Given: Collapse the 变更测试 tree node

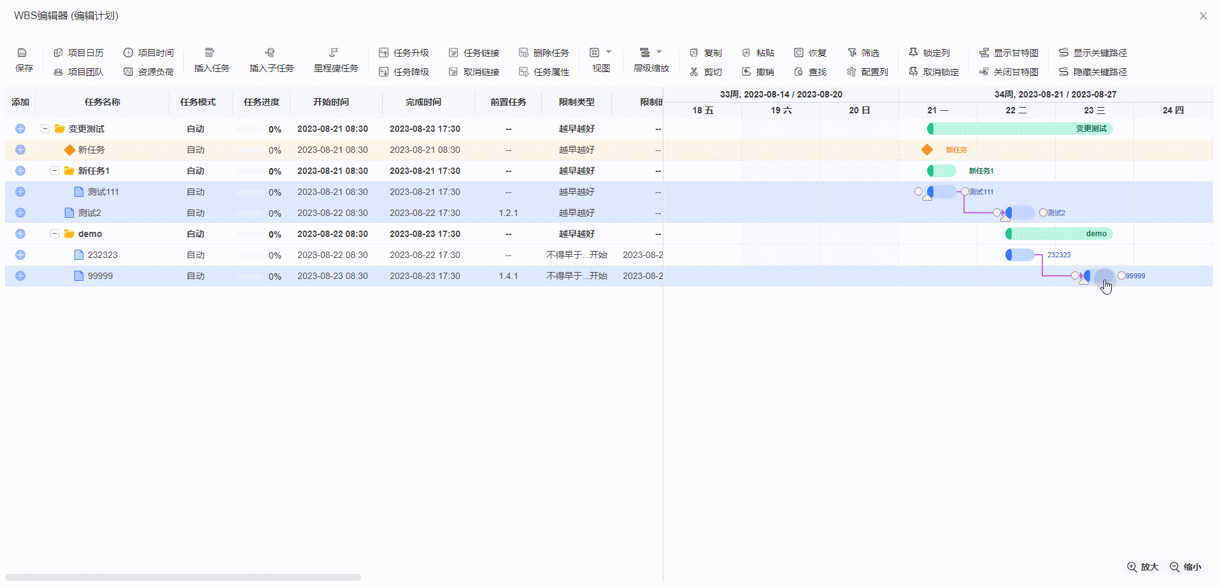Looking at the screenshot, I should (x=45, y=129).
